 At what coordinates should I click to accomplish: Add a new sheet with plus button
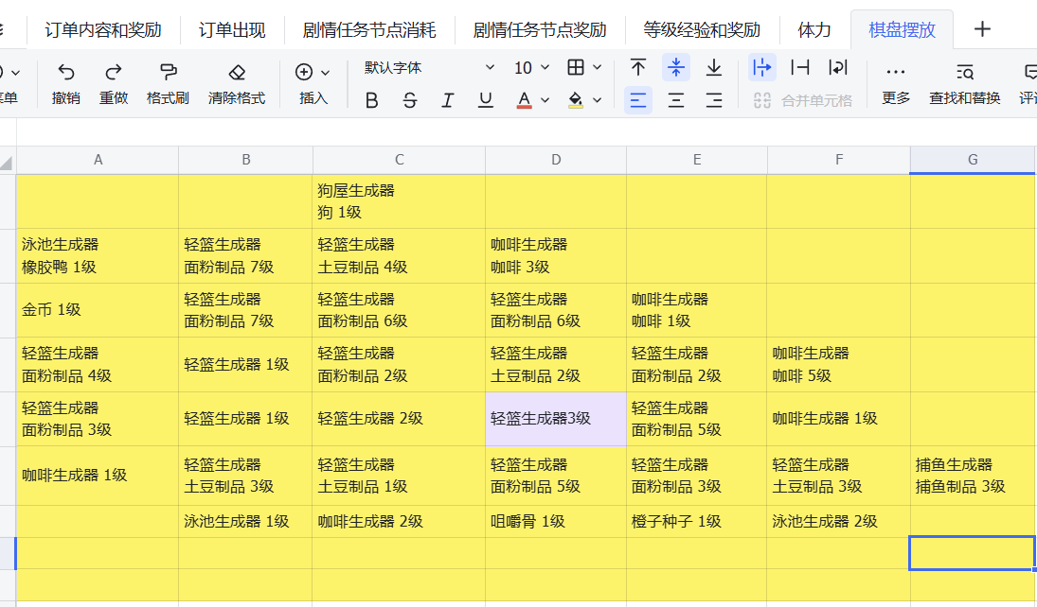click(982, 29)
